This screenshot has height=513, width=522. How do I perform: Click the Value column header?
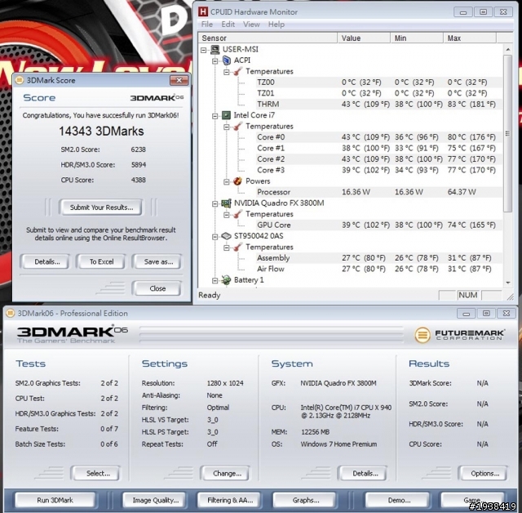pyautogui.click(x=364, y=38)
